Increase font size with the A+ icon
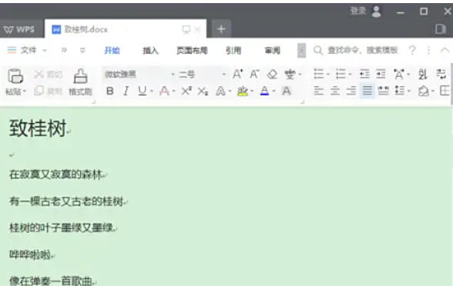The image size is (453, 286). click(237, 75)
